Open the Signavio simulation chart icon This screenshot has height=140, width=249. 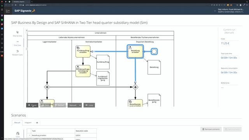click(8, 11)
